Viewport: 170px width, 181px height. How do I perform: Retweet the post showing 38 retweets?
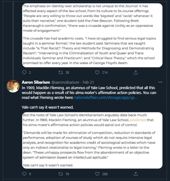point(61,72)
